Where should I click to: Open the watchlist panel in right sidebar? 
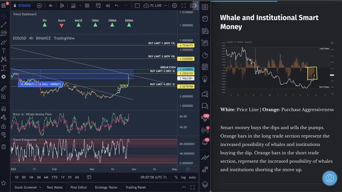pyautogui.click(x=205, y=7)
